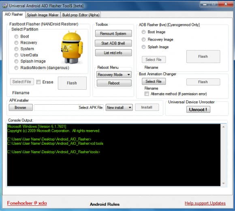Click the console scrollbar down arrow
235x211 pixels.
[x=224, y=183]
